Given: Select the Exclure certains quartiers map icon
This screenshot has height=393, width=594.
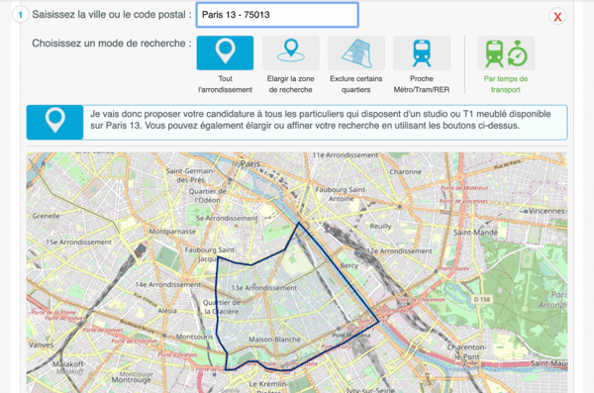Looking at the screenshot, I should (356, 52).
